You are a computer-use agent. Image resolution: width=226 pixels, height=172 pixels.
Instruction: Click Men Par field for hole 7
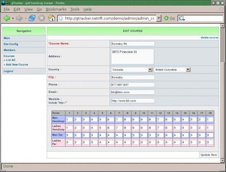click(x=119, y=135)
